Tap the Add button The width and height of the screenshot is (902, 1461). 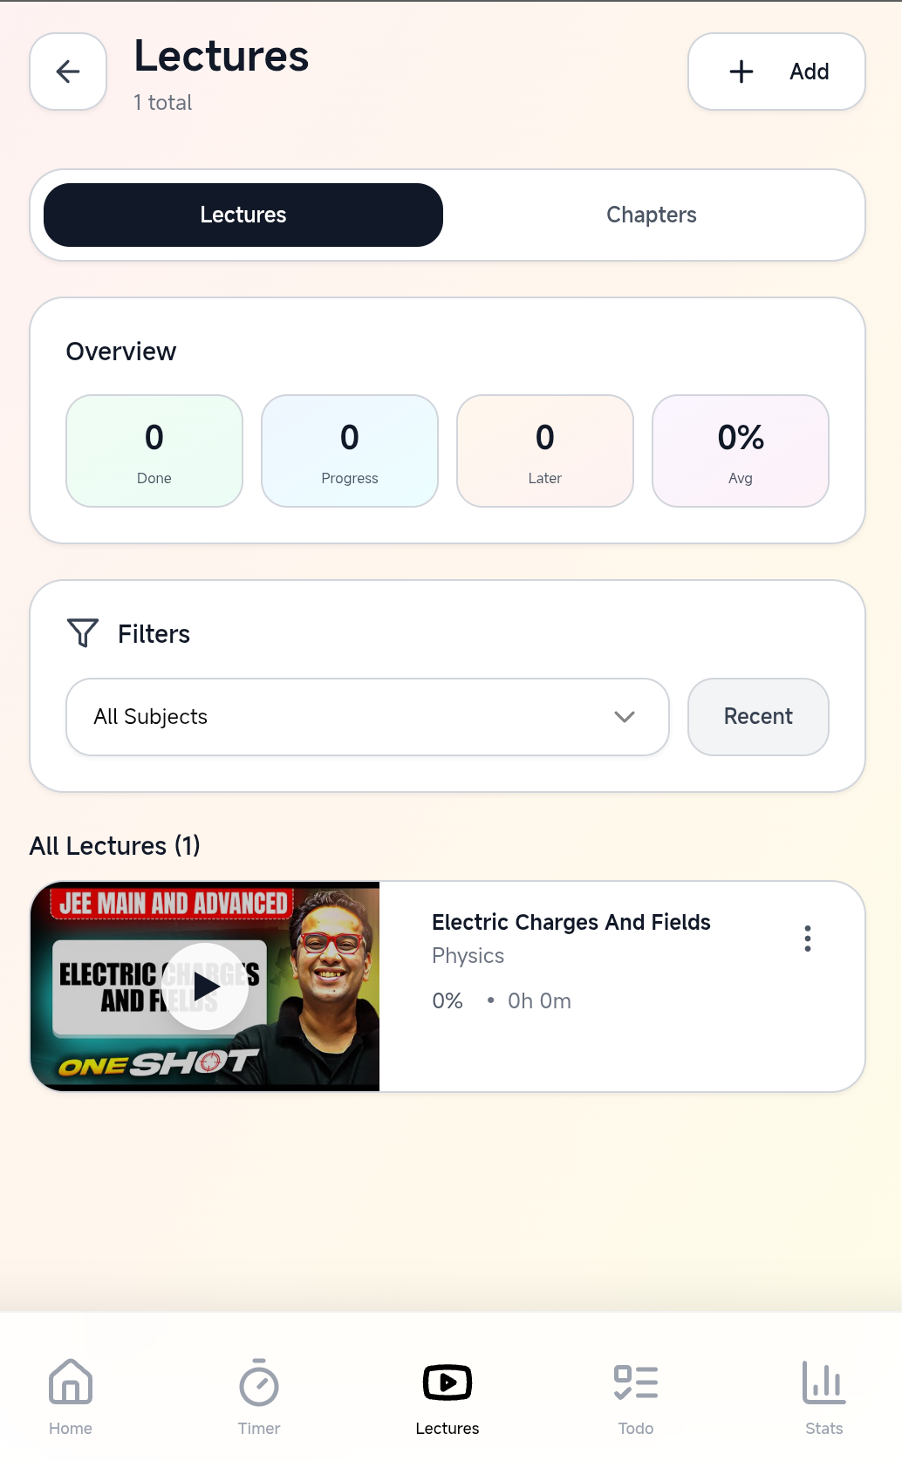[776, 72]
